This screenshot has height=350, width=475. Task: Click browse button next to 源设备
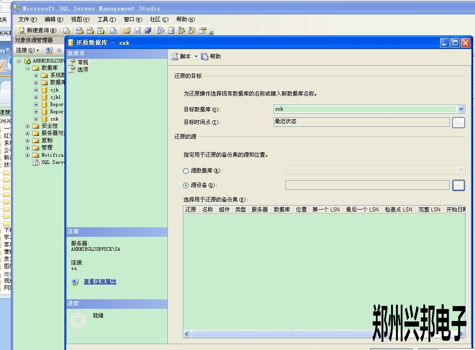[458, 185]
